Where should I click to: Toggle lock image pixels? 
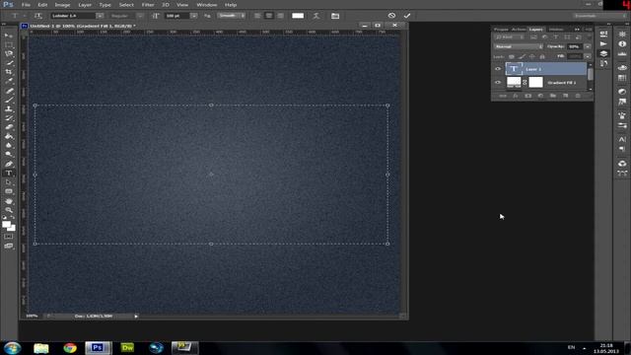click(522, 57)
